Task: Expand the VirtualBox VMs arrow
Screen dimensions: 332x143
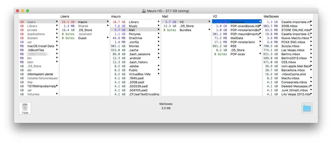Action: [159, 74]
